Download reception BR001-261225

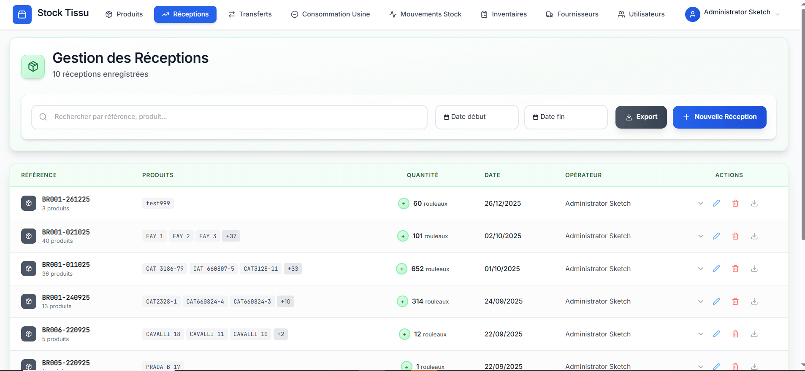(x=754, y=203)
